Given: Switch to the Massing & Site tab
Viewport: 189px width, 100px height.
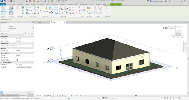Looking at the screenshot, I should tap(73, 4).
